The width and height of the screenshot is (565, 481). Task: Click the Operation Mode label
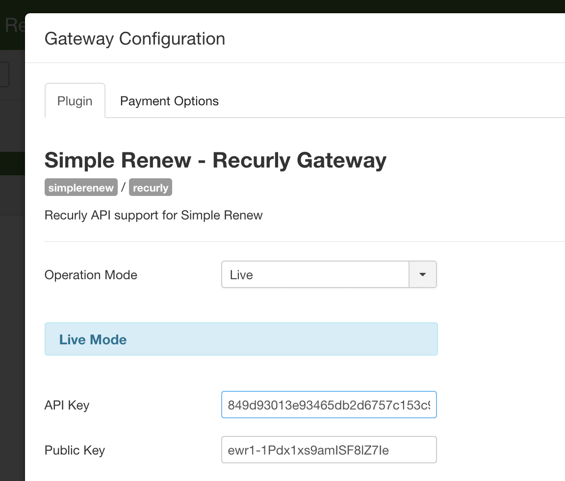(x=91, y=275)
